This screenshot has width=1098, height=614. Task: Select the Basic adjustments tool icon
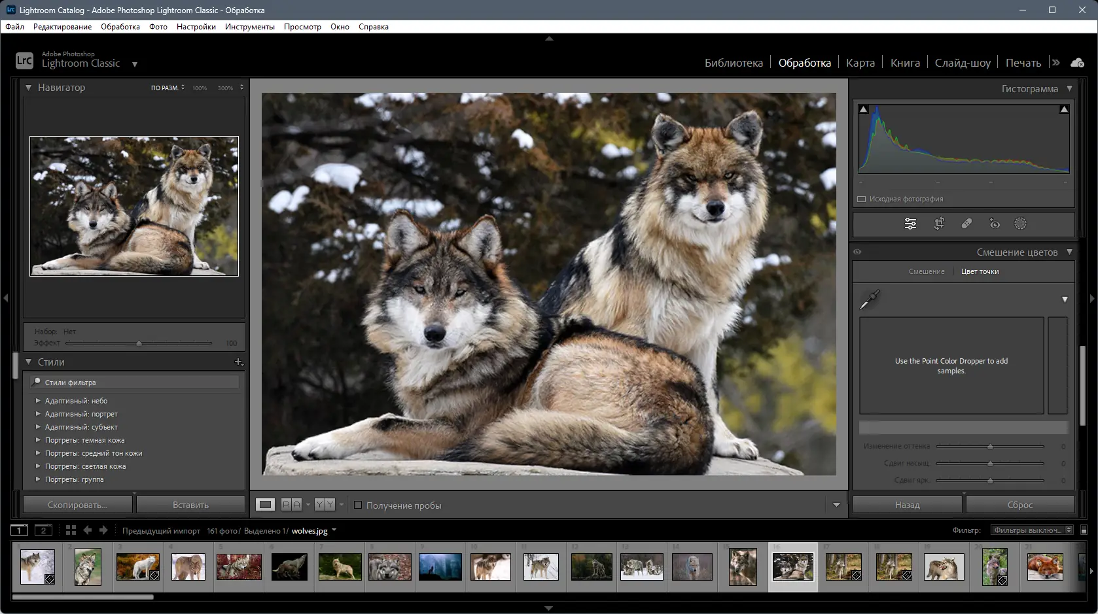[x=910, y=223]
